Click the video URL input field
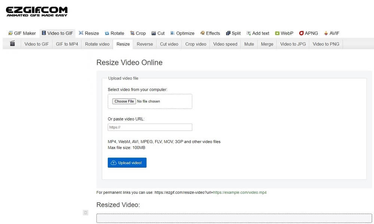 coord(150,127)
